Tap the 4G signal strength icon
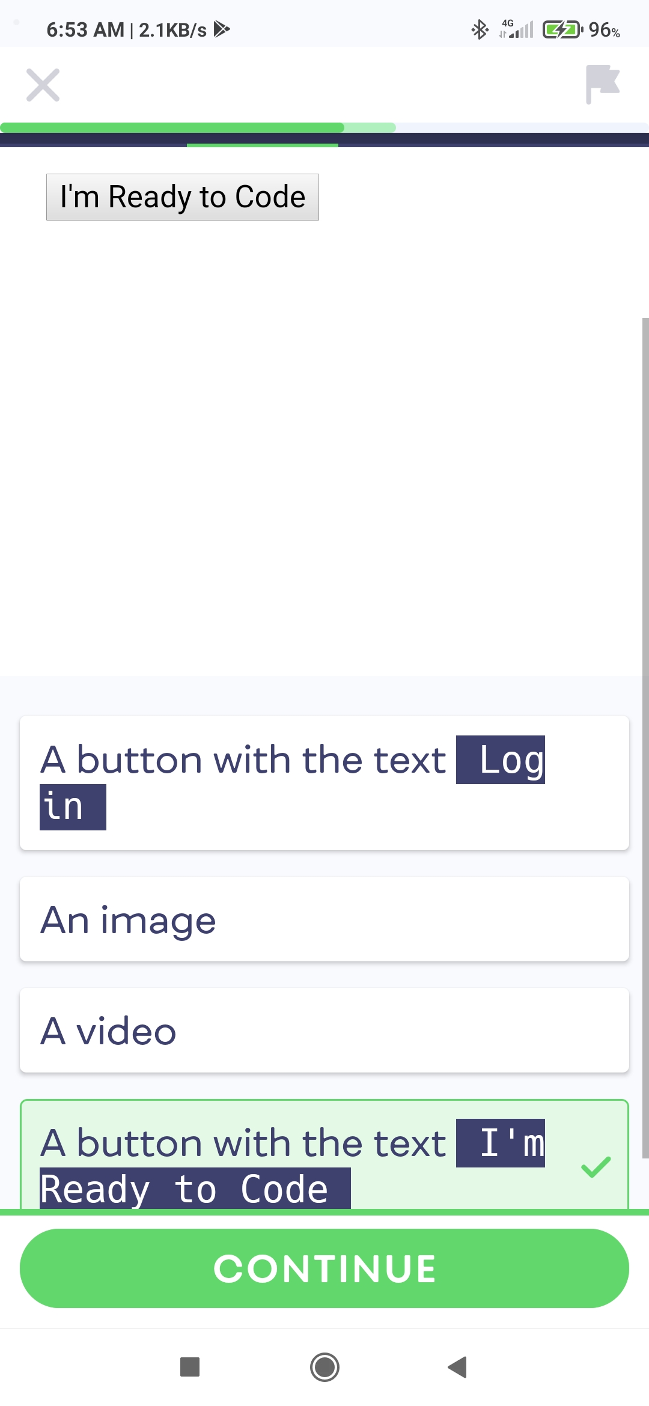The image size is (649, 1406). (x=517, y=29)
